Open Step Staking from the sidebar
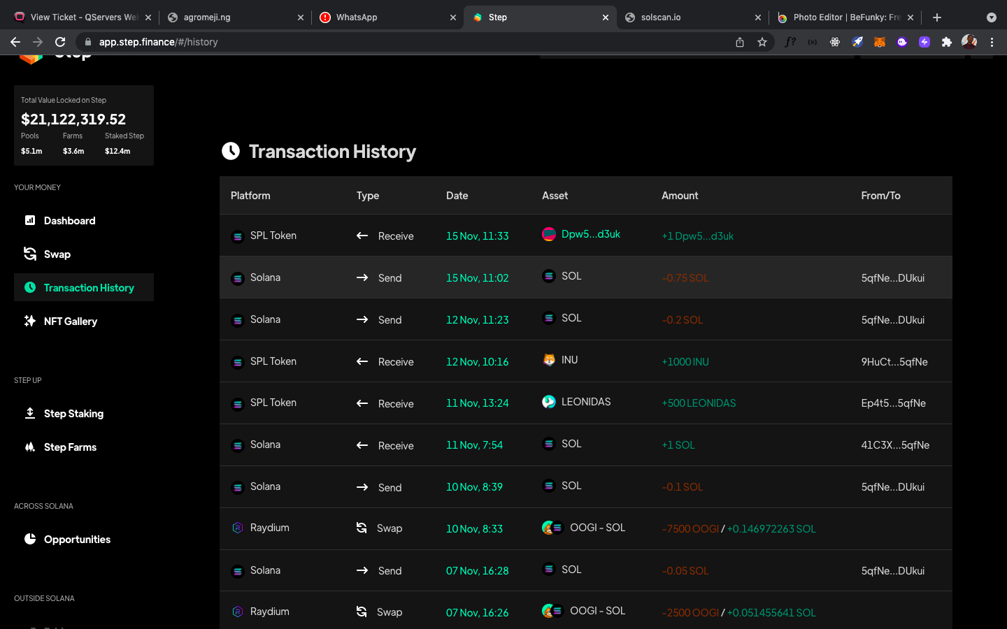This screenshot has width=1007, height=629. click(x=84, y=414)
